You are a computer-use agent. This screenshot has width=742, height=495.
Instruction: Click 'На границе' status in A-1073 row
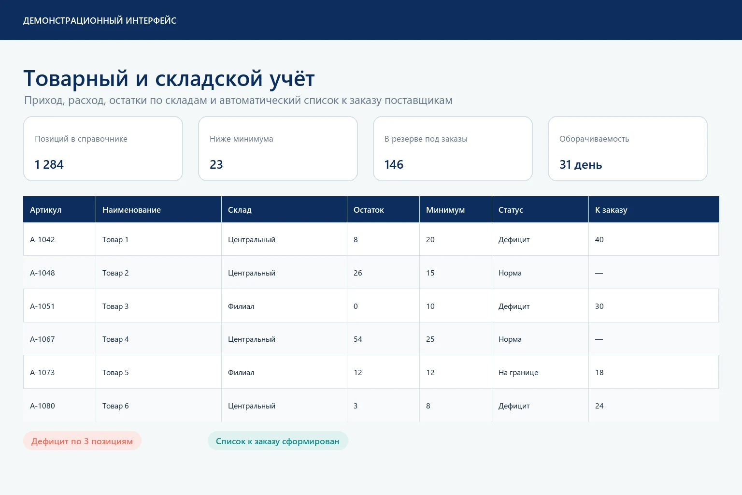(x=518, y=372)
